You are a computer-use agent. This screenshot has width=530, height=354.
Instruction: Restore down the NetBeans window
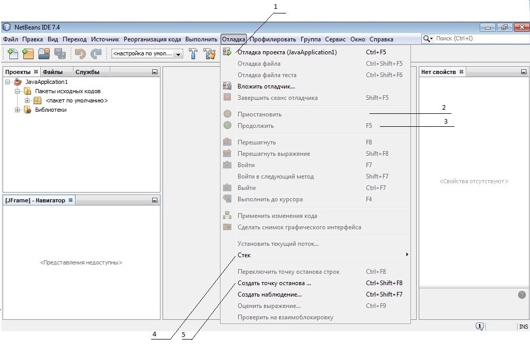[x=504, y=27]
